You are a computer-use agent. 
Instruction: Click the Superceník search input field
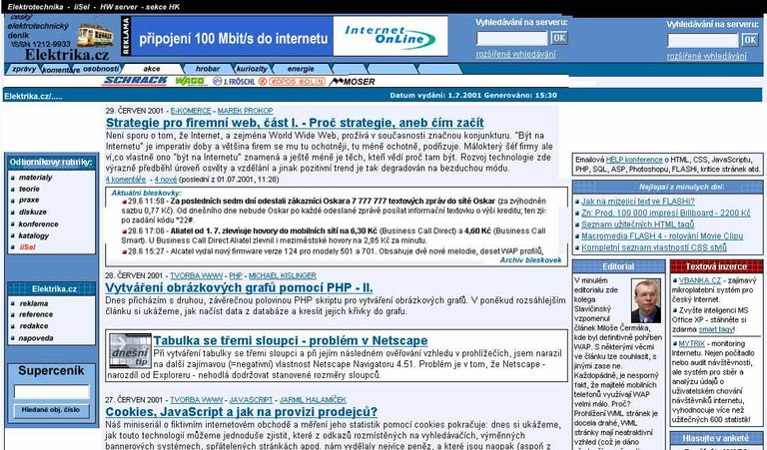51,392
